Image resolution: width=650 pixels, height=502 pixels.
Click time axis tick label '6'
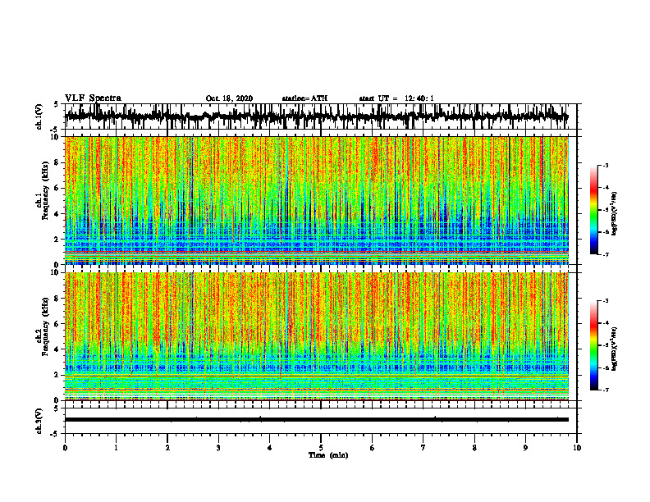pos(373,448)
